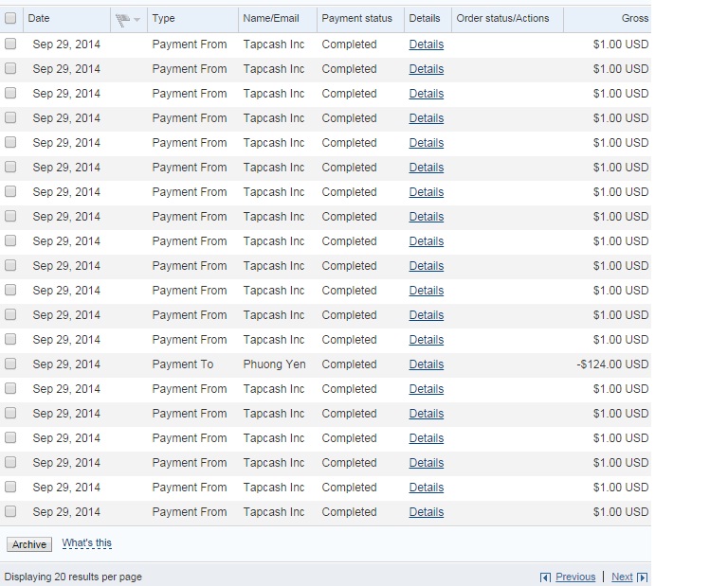This screenshot has width=728, height=586.
Task: Toggle the select-all checkbox in header
Action: [10, 18]
